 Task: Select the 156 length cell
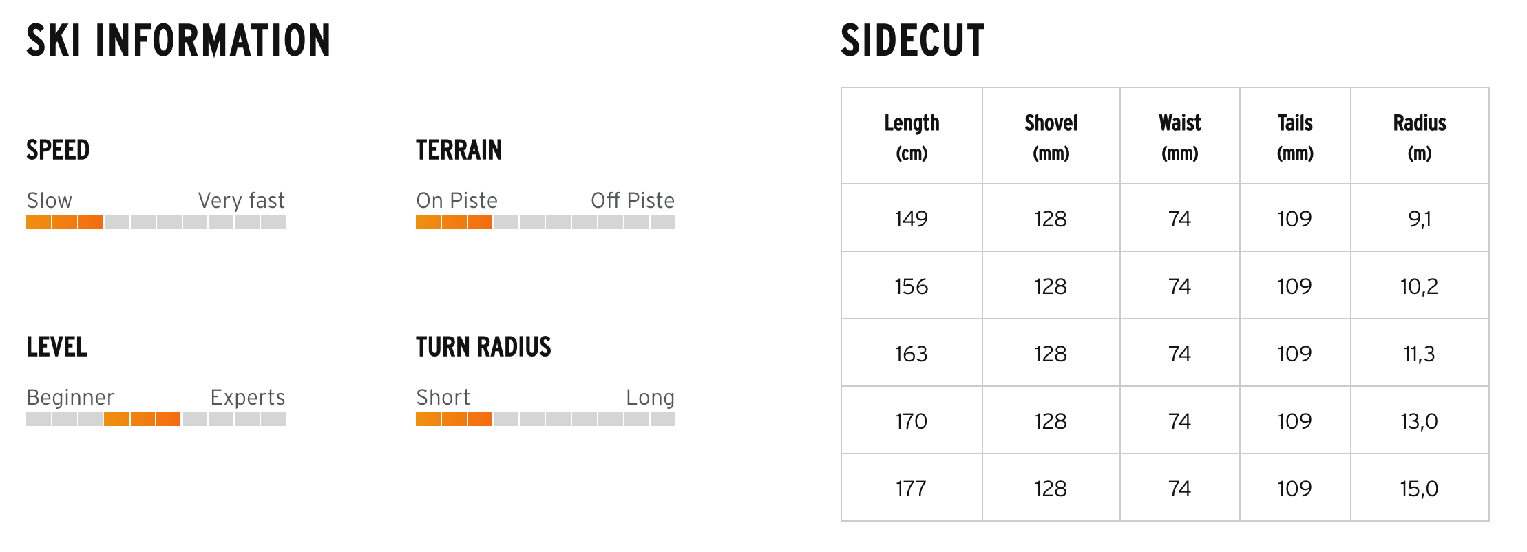[x=912, y=286]
